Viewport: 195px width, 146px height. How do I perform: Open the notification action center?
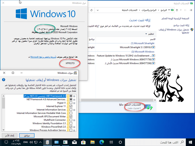tap(6, 142)
